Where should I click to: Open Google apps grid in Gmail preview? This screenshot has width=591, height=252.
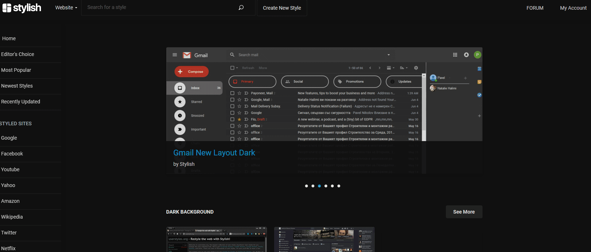tap(455, 55)
